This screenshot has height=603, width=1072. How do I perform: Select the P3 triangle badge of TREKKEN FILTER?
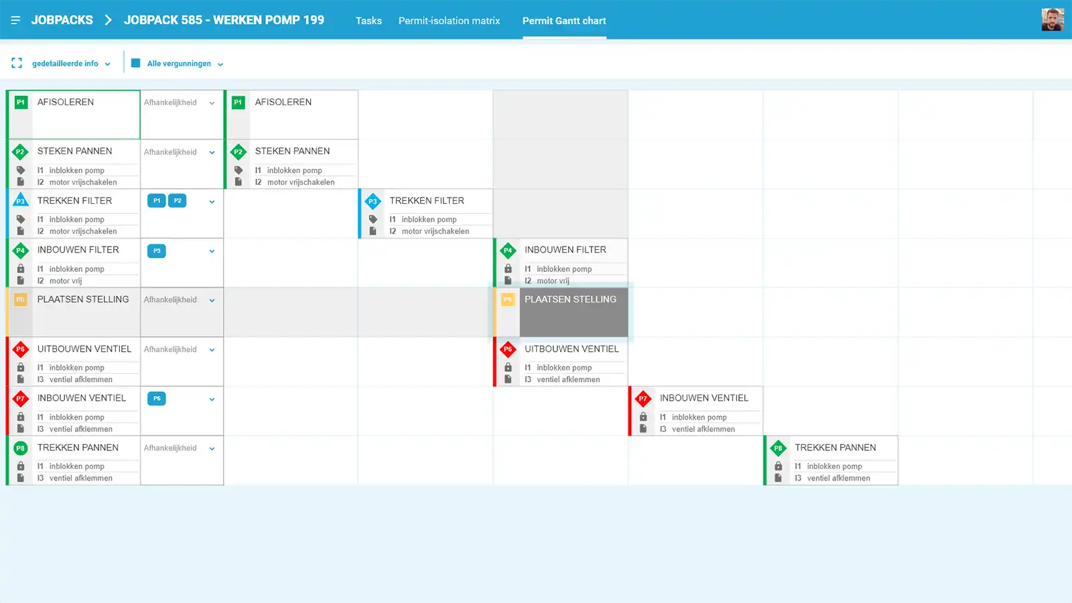20,200
